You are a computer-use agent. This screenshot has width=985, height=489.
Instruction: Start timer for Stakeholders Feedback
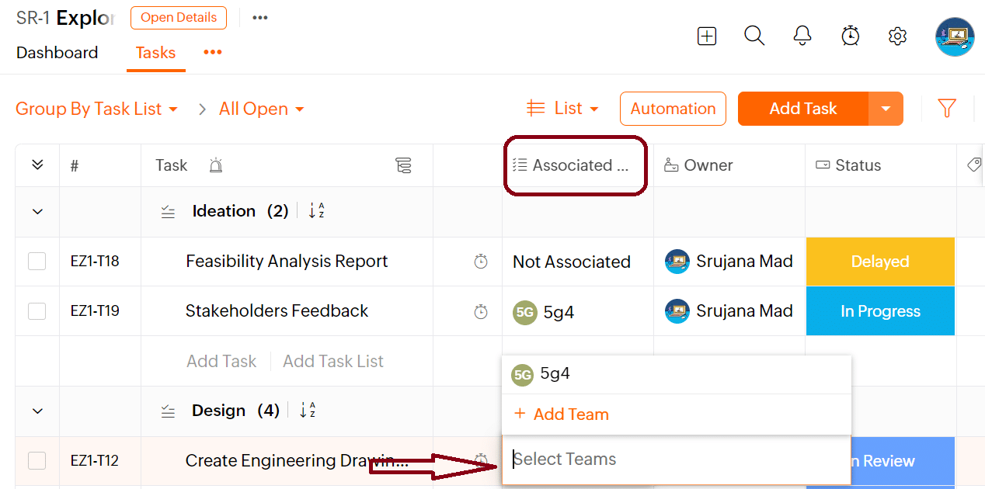click(x=481, y=311)
